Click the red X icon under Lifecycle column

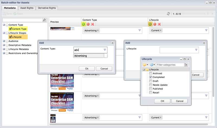pyautogui.click(x=159, y=24)
